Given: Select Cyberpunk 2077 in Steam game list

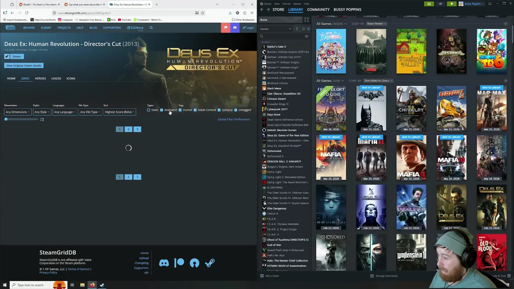Looking at the screenshot, I should point(277,109).
